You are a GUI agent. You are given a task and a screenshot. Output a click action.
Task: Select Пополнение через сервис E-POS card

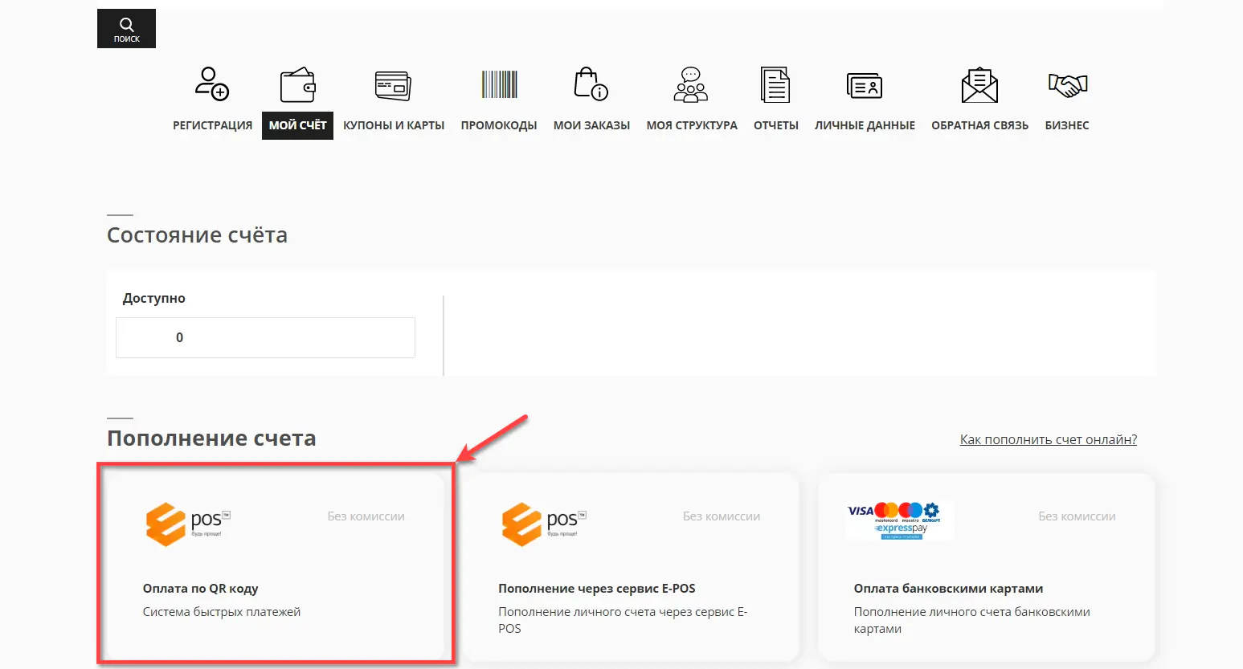pos(632,568)
